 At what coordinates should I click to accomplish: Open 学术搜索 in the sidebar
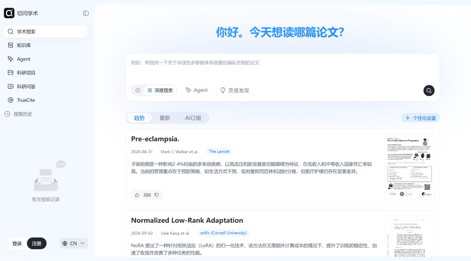click(46, 32)
